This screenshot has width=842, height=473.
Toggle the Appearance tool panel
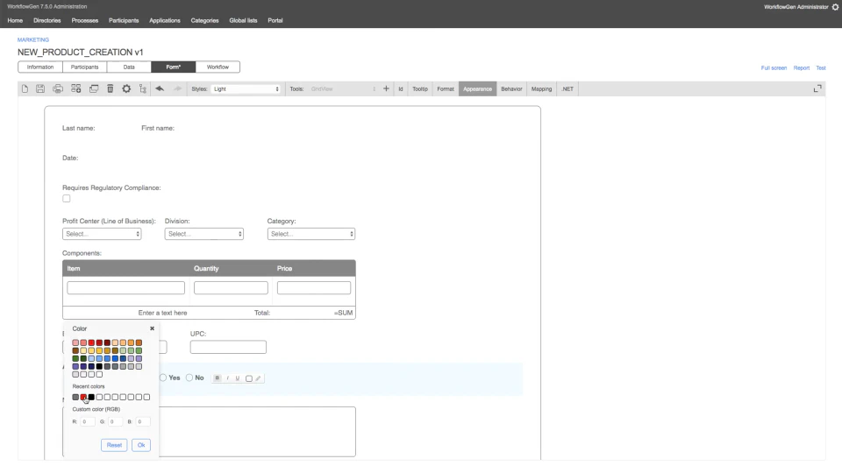click(x=477, y=89)
